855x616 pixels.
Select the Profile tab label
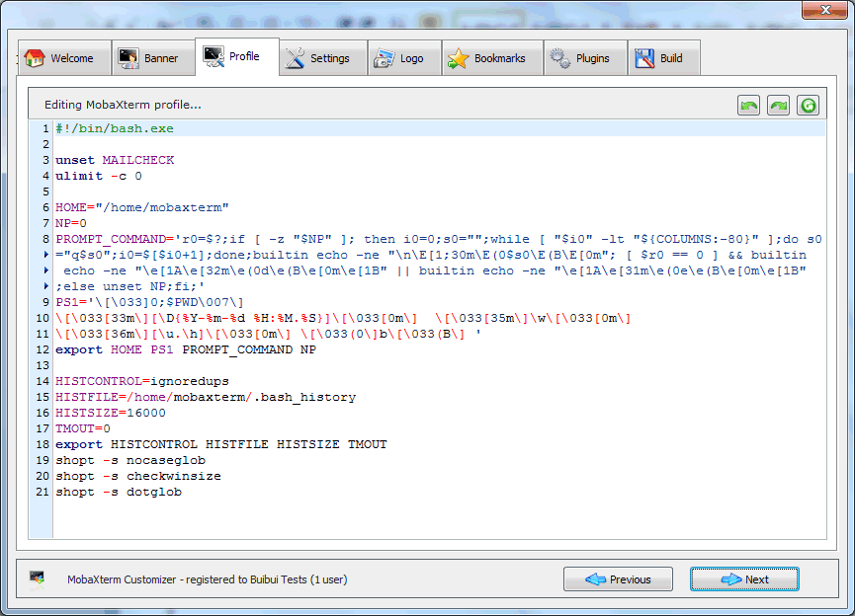pos(244,56)
